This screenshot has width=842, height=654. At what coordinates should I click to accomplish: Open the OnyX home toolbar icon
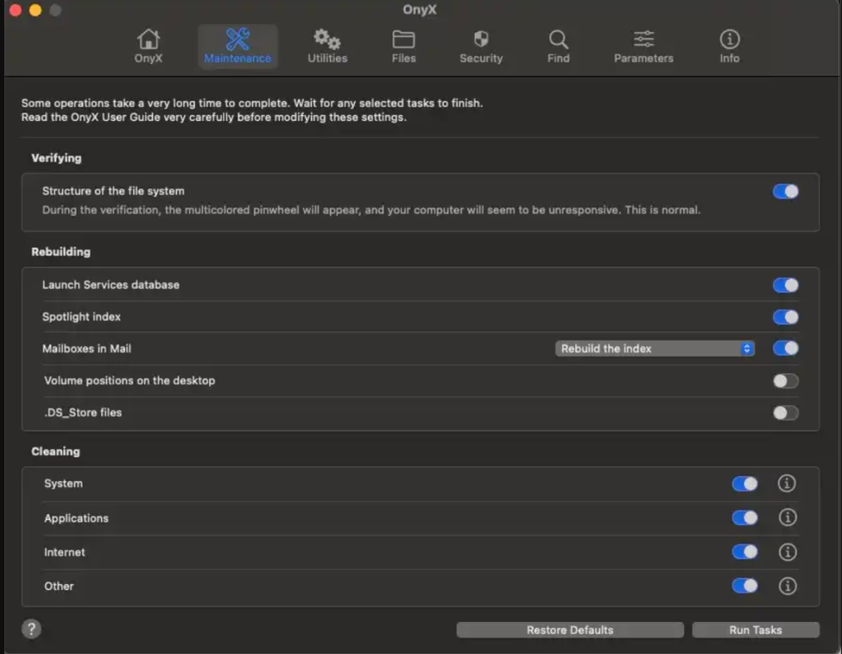(x=148, y=39)
